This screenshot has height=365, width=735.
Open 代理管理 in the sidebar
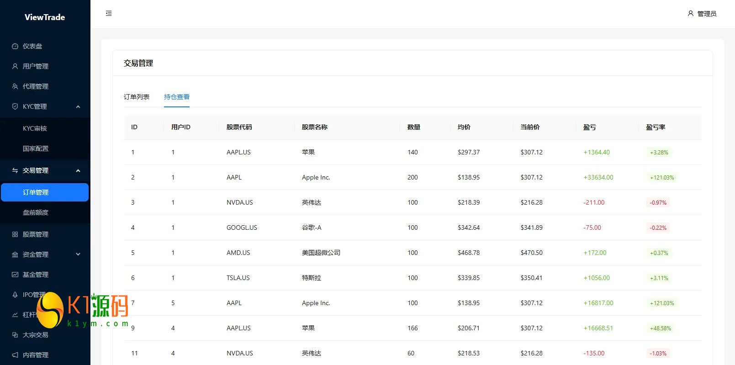45,86
